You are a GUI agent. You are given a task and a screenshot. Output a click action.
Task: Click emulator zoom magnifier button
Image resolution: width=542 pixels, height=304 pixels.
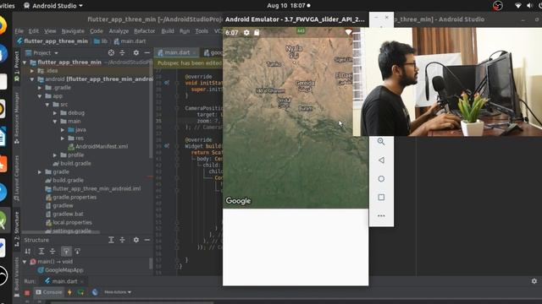pyautogui.click(x=381, y=141)
